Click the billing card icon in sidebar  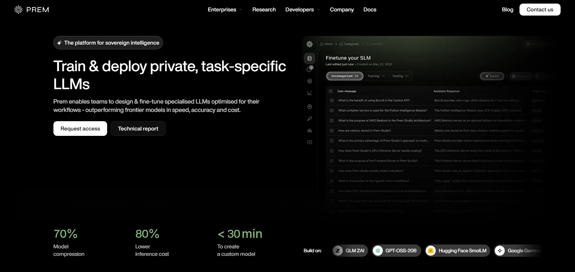[310, 142]
